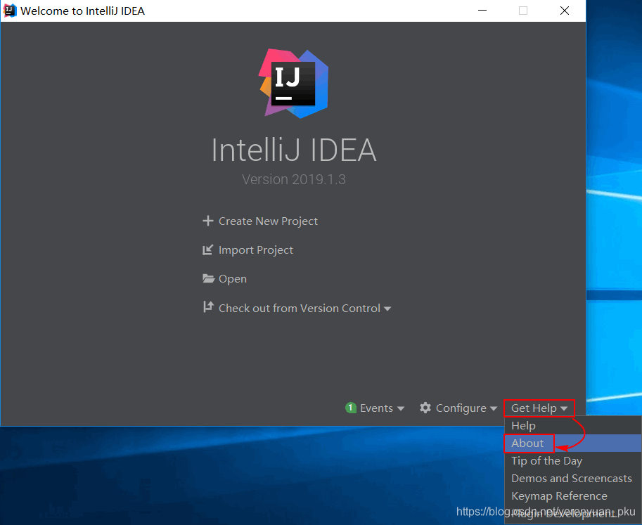Expand the Version Control dropdown arrow
Viewport: 642px width, 525px height.
pyautogui.click(x=387, y=309)
